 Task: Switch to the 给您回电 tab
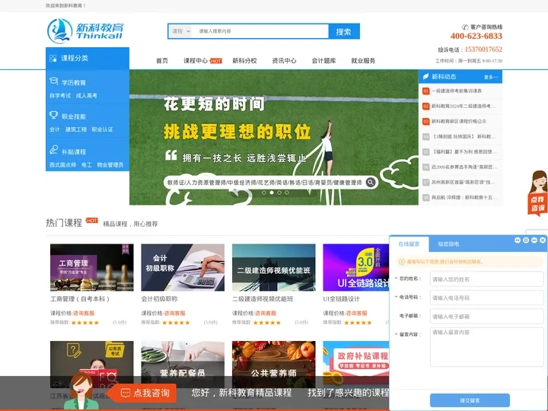tap(448, 244)
